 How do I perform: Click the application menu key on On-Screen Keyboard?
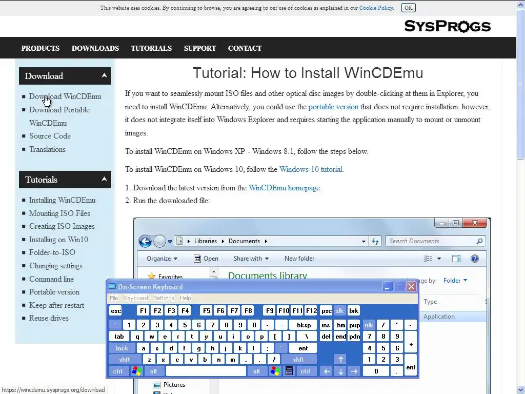point(289,371)
